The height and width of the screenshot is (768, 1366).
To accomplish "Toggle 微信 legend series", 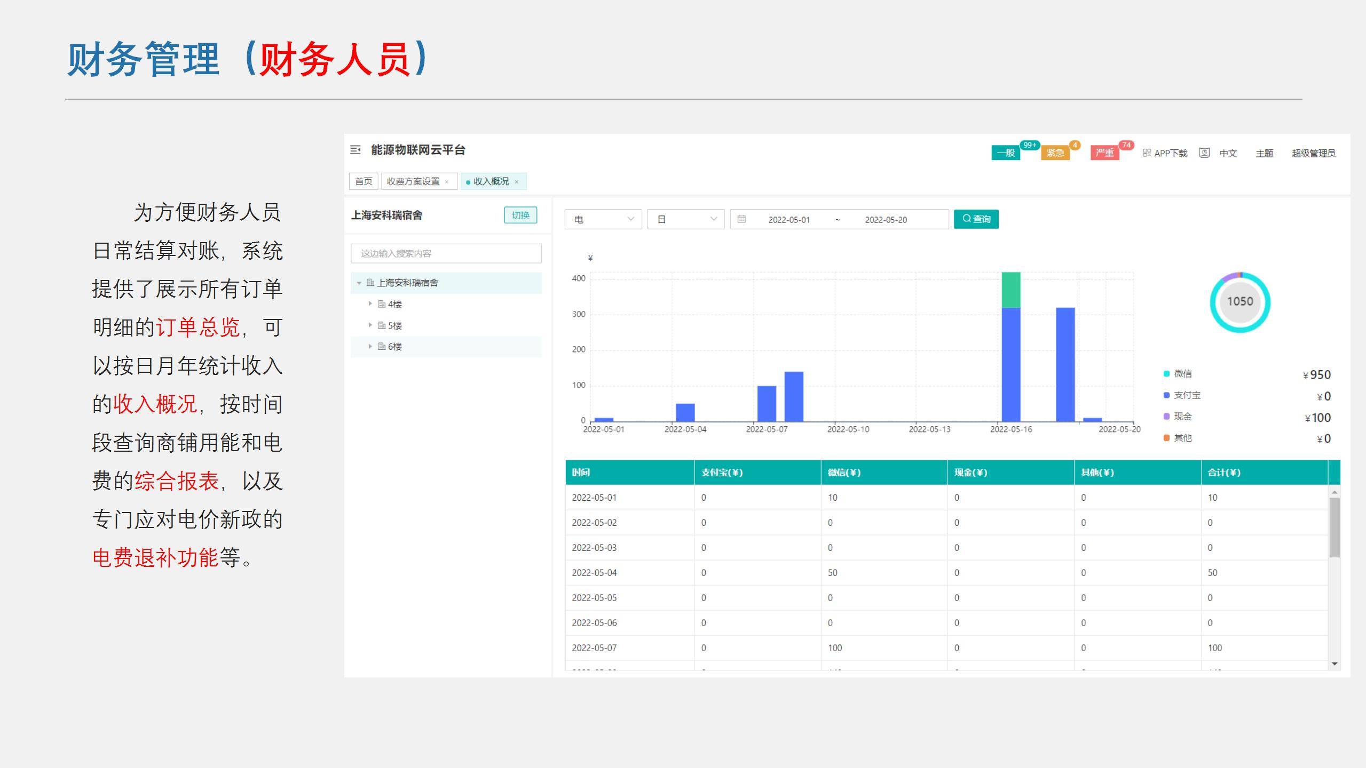I will tap(1182, 374).
